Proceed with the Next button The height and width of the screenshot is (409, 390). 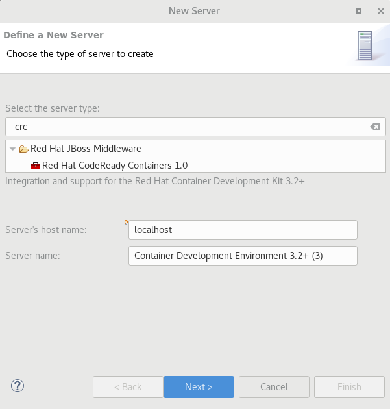pos(199,387)
